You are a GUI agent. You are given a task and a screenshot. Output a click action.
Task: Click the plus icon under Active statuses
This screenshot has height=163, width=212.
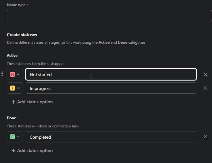coord(13,102)
